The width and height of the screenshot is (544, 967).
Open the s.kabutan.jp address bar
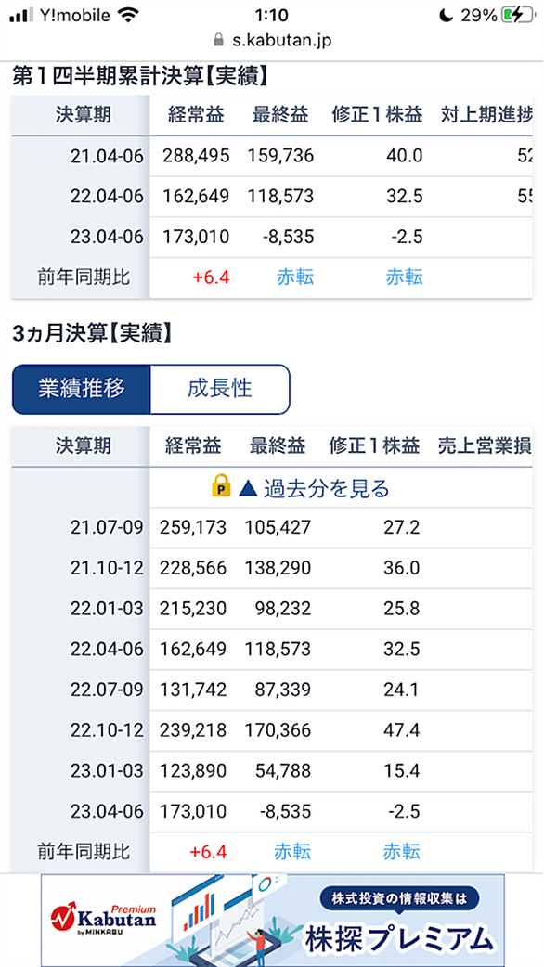coord(272,40)
